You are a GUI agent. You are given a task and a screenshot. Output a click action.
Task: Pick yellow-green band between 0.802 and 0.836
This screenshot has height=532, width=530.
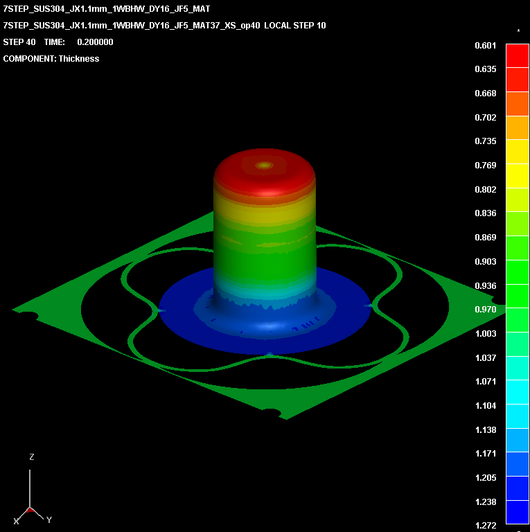pos(518,199)
